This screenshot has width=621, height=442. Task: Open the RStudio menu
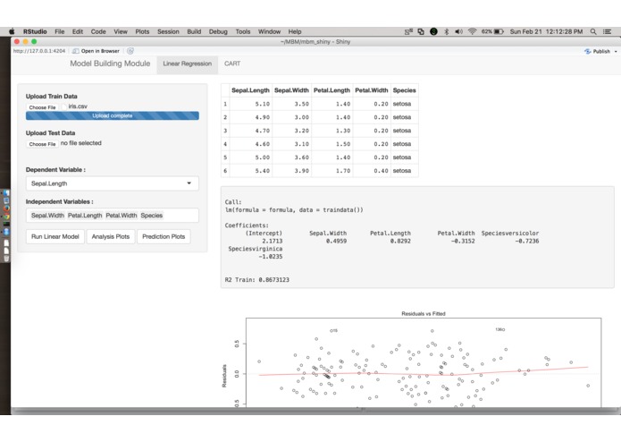coord(35,31)
